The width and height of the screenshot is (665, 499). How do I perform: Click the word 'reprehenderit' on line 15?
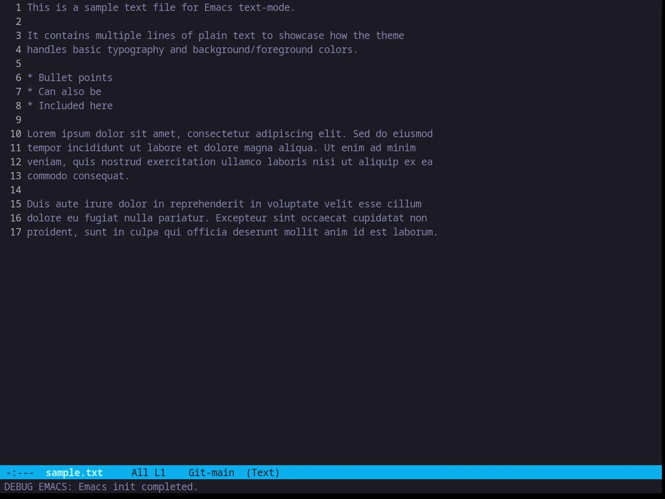[207, 204]
